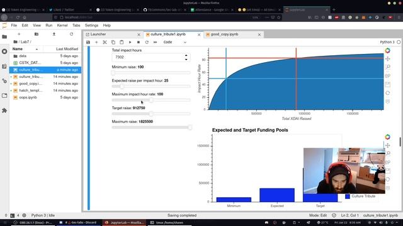Select Pan tool on lower bar chart
The width and height of the screenshot is (403, 226).
(x=388, y=145)
